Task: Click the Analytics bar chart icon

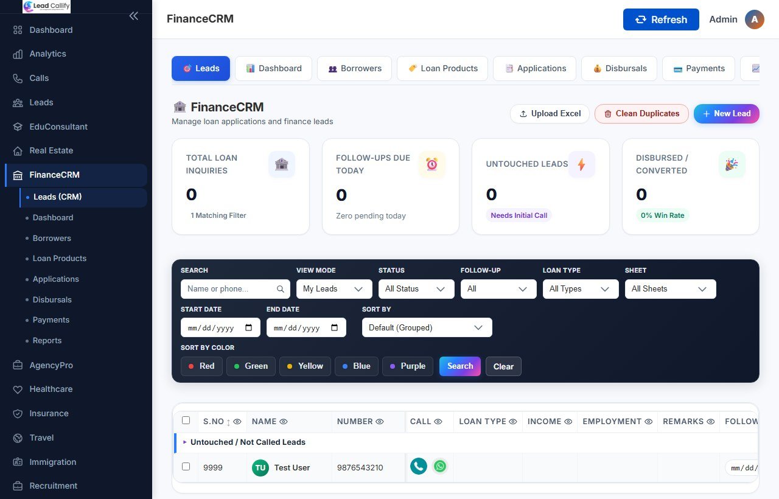Action: point(18,54)
